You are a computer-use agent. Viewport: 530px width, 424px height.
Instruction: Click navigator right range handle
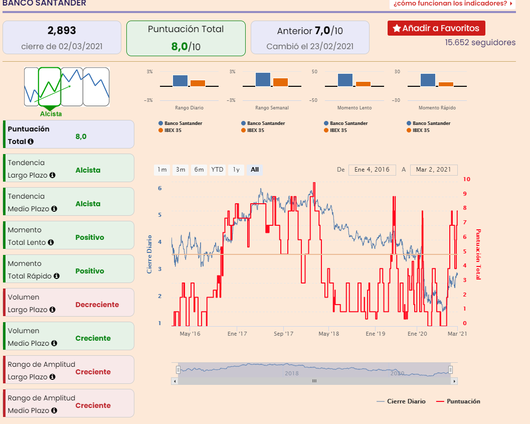coord(451,370)
